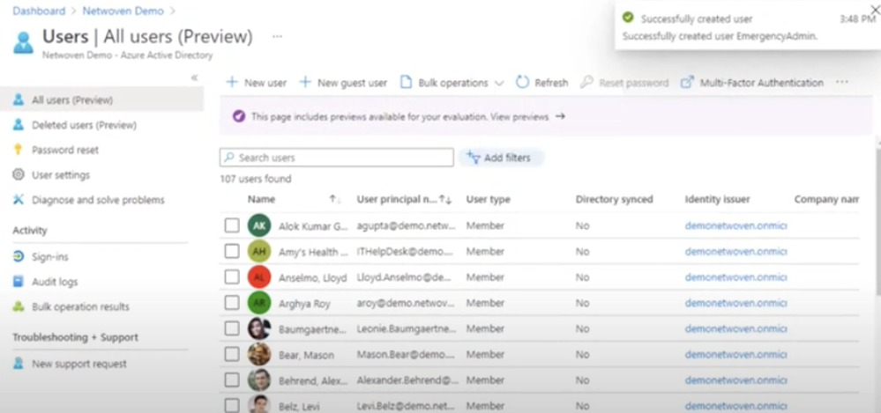Go to Netwoven Demo breadcrumb link
Viewport: 881px width, 413px height.
coord(123,11)
